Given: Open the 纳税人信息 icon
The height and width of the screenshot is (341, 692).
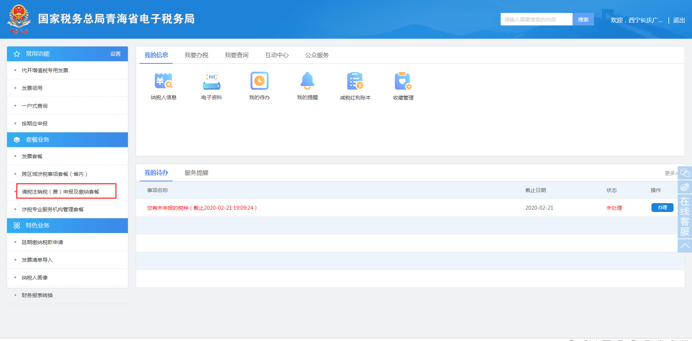Looking at the screenshot, I should click(163, 81).
